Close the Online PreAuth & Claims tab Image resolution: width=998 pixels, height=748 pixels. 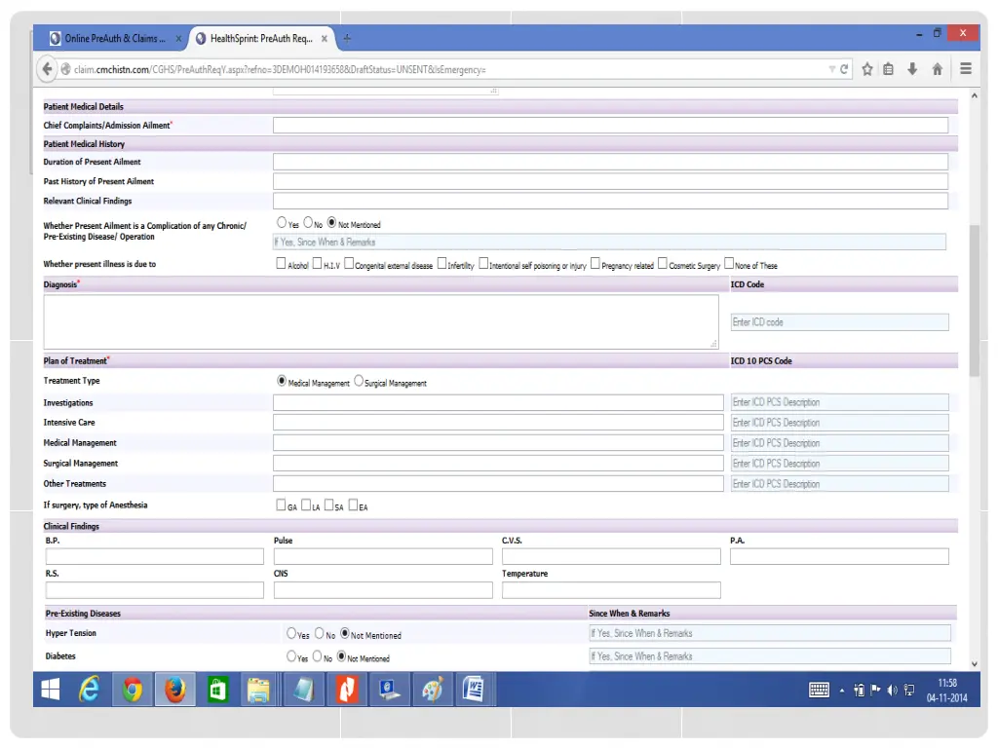point(178,39)
